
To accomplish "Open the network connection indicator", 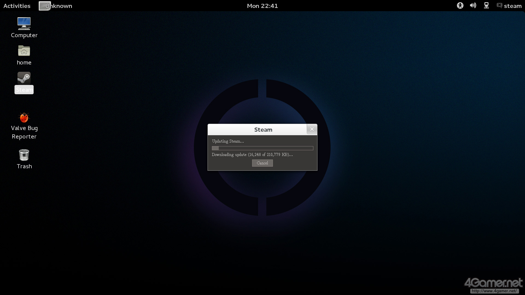I will coord(486,6).
